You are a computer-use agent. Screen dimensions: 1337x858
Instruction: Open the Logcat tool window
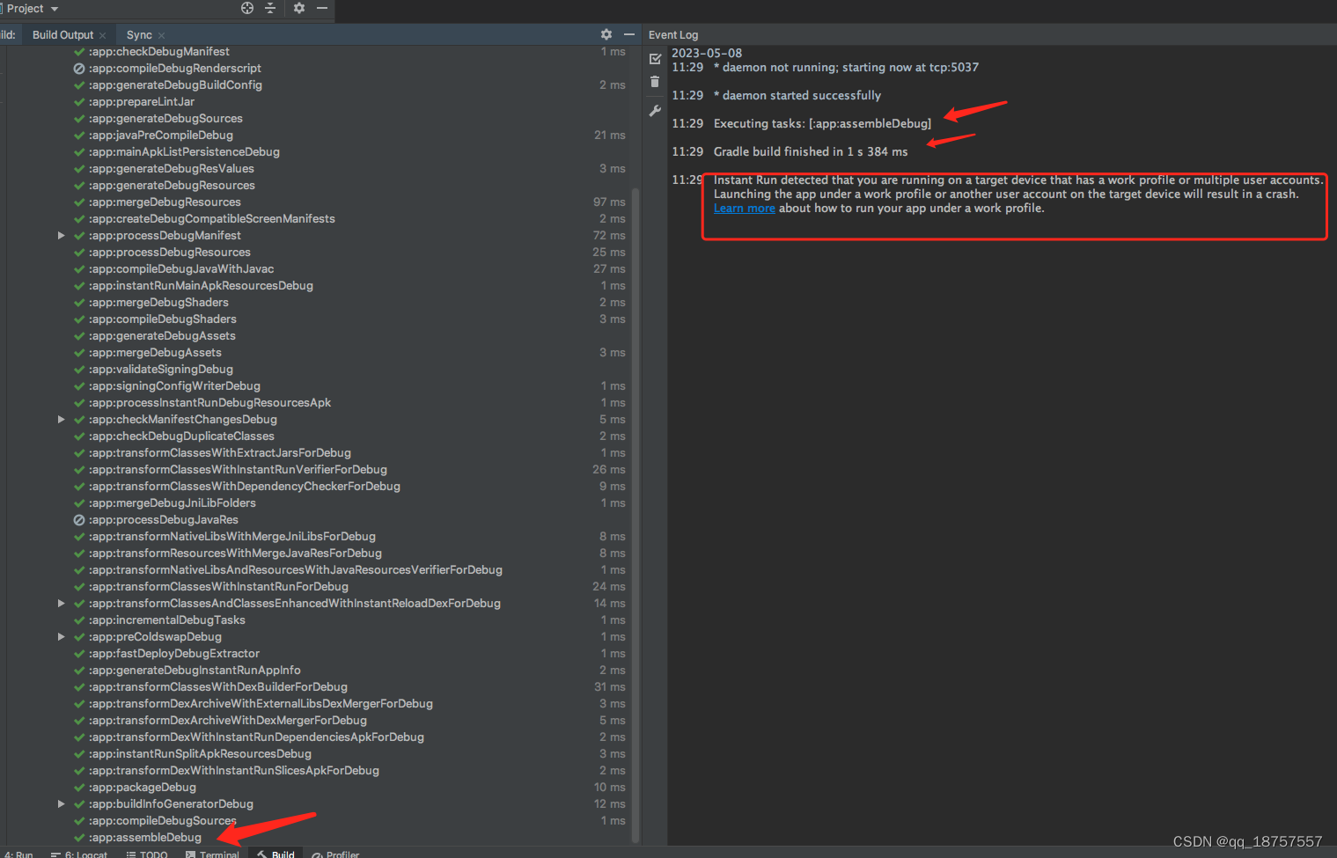[86, 854]
